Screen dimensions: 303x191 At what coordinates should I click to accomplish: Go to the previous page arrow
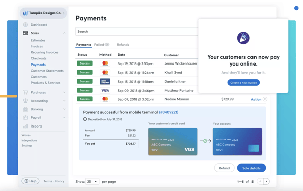click(x=260, y=181)
